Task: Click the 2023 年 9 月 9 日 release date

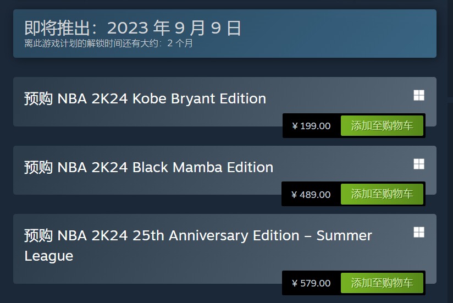Action: tap(174, 28)
